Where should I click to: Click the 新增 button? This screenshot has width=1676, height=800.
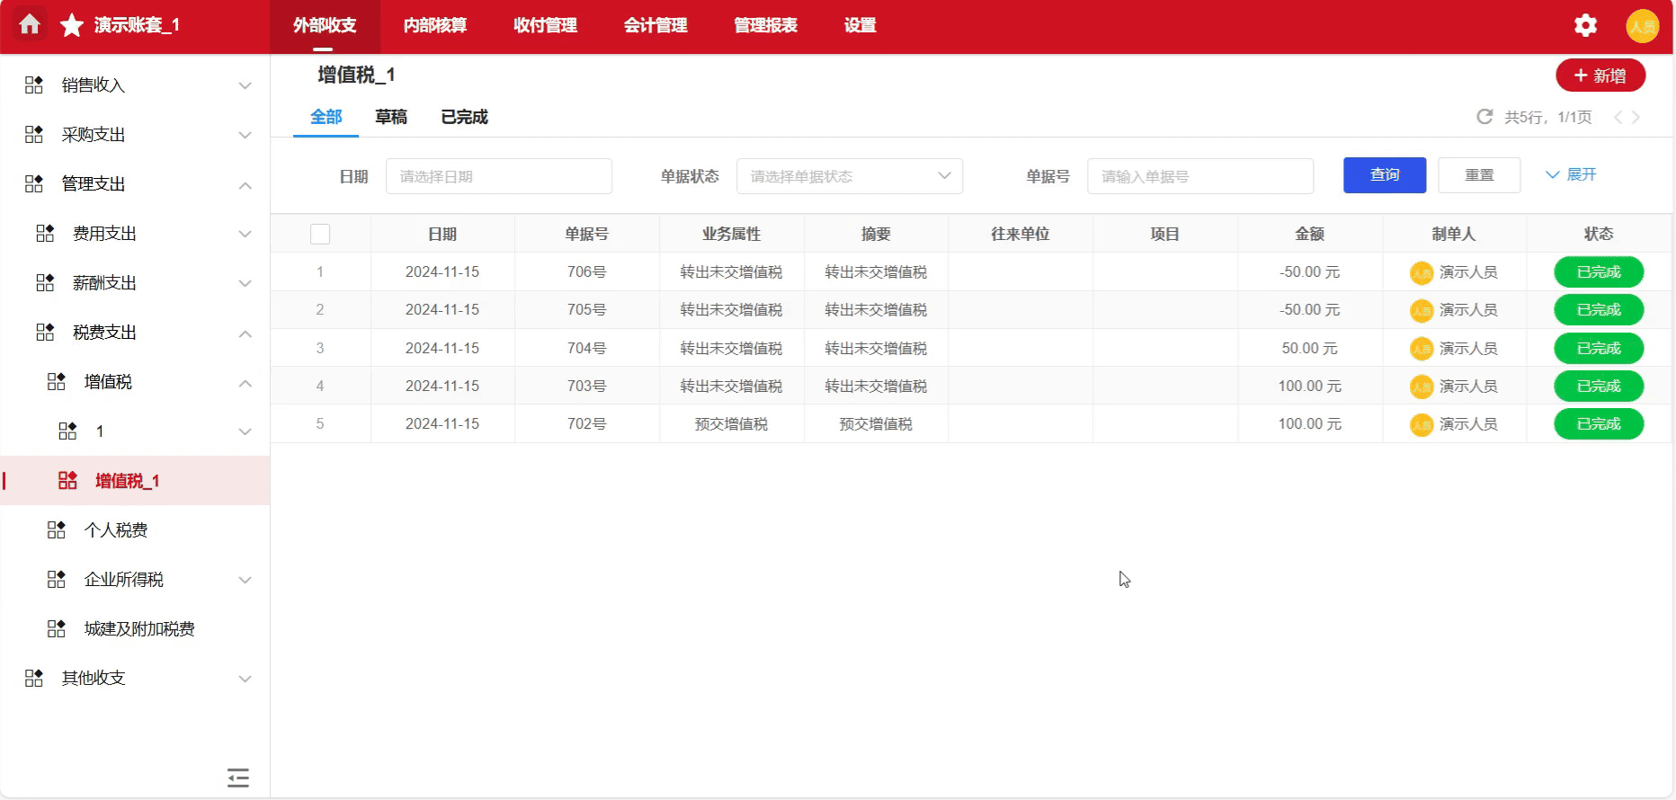[1600, 76]
